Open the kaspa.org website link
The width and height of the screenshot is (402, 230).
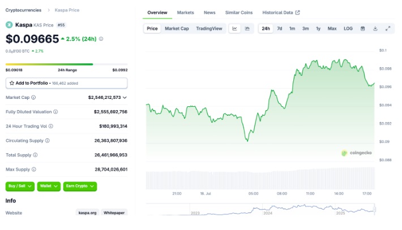(87, 213)
